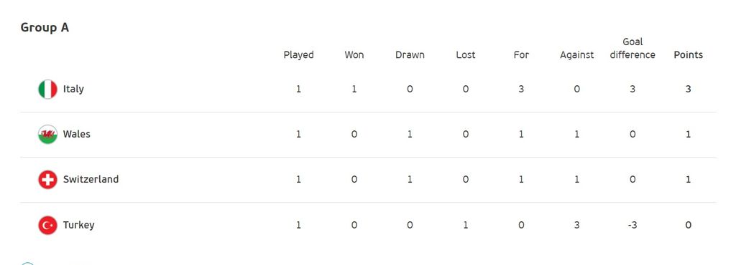
Task: Open the Turkey team link
Action: pyautogui.click(x=79, y=225)
